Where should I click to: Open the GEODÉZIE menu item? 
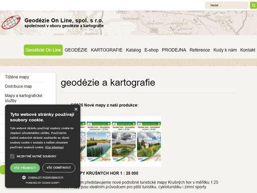(76, 50)
